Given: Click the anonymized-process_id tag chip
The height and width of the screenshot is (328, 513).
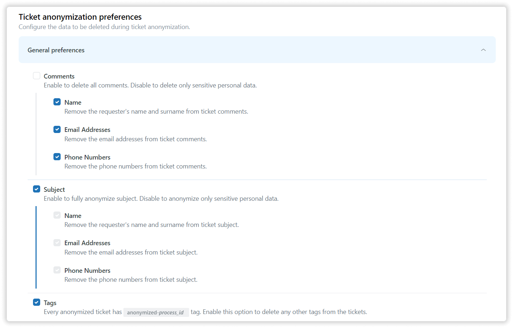Looking at the screenshot, I should 155,313.
